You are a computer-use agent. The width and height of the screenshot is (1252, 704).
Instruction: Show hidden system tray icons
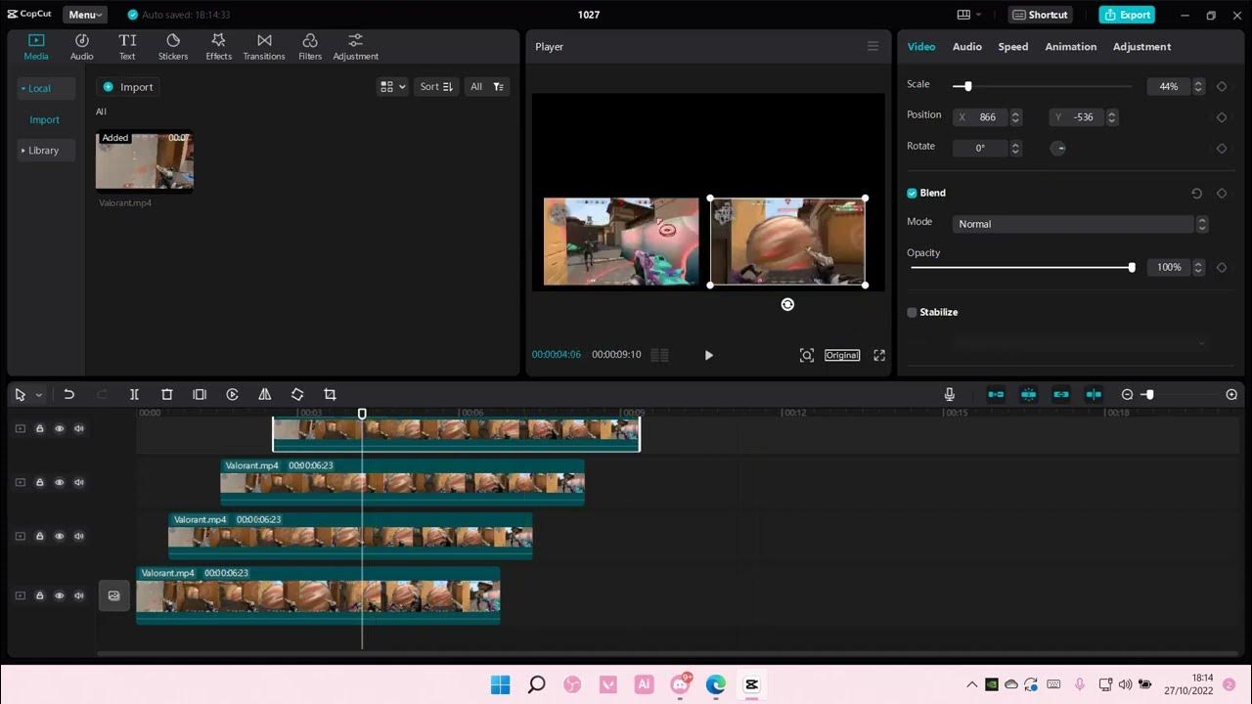(971, 684)
